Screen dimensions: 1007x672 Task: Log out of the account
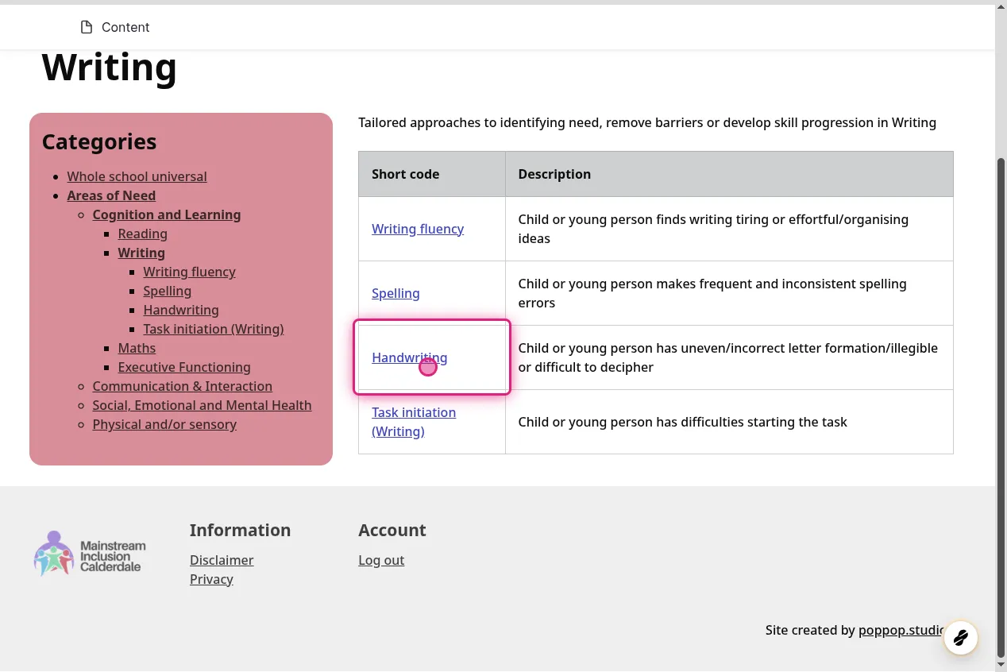381,560
